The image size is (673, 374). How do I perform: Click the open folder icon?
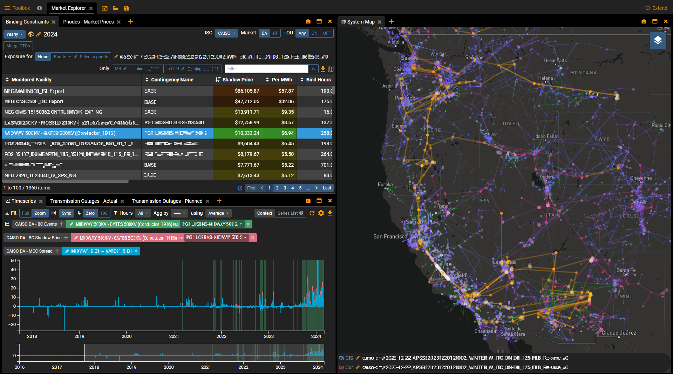click(x=116, y=8)
